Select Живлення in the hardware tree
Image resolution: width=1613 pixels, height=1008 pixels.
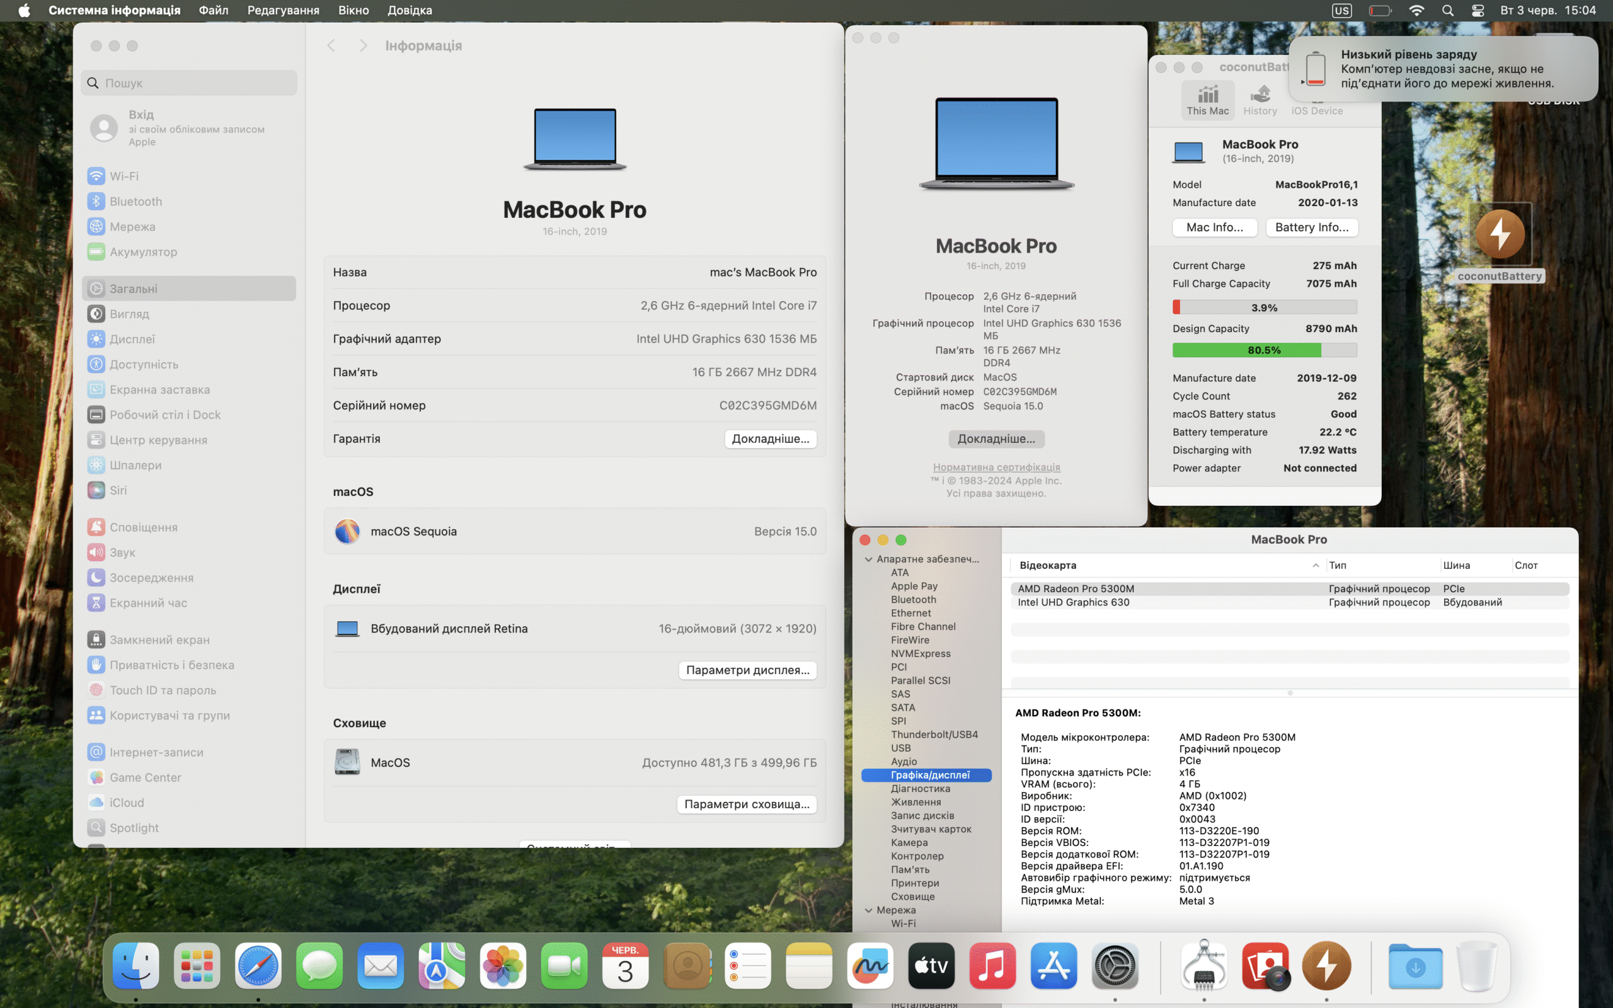(916, 802)
